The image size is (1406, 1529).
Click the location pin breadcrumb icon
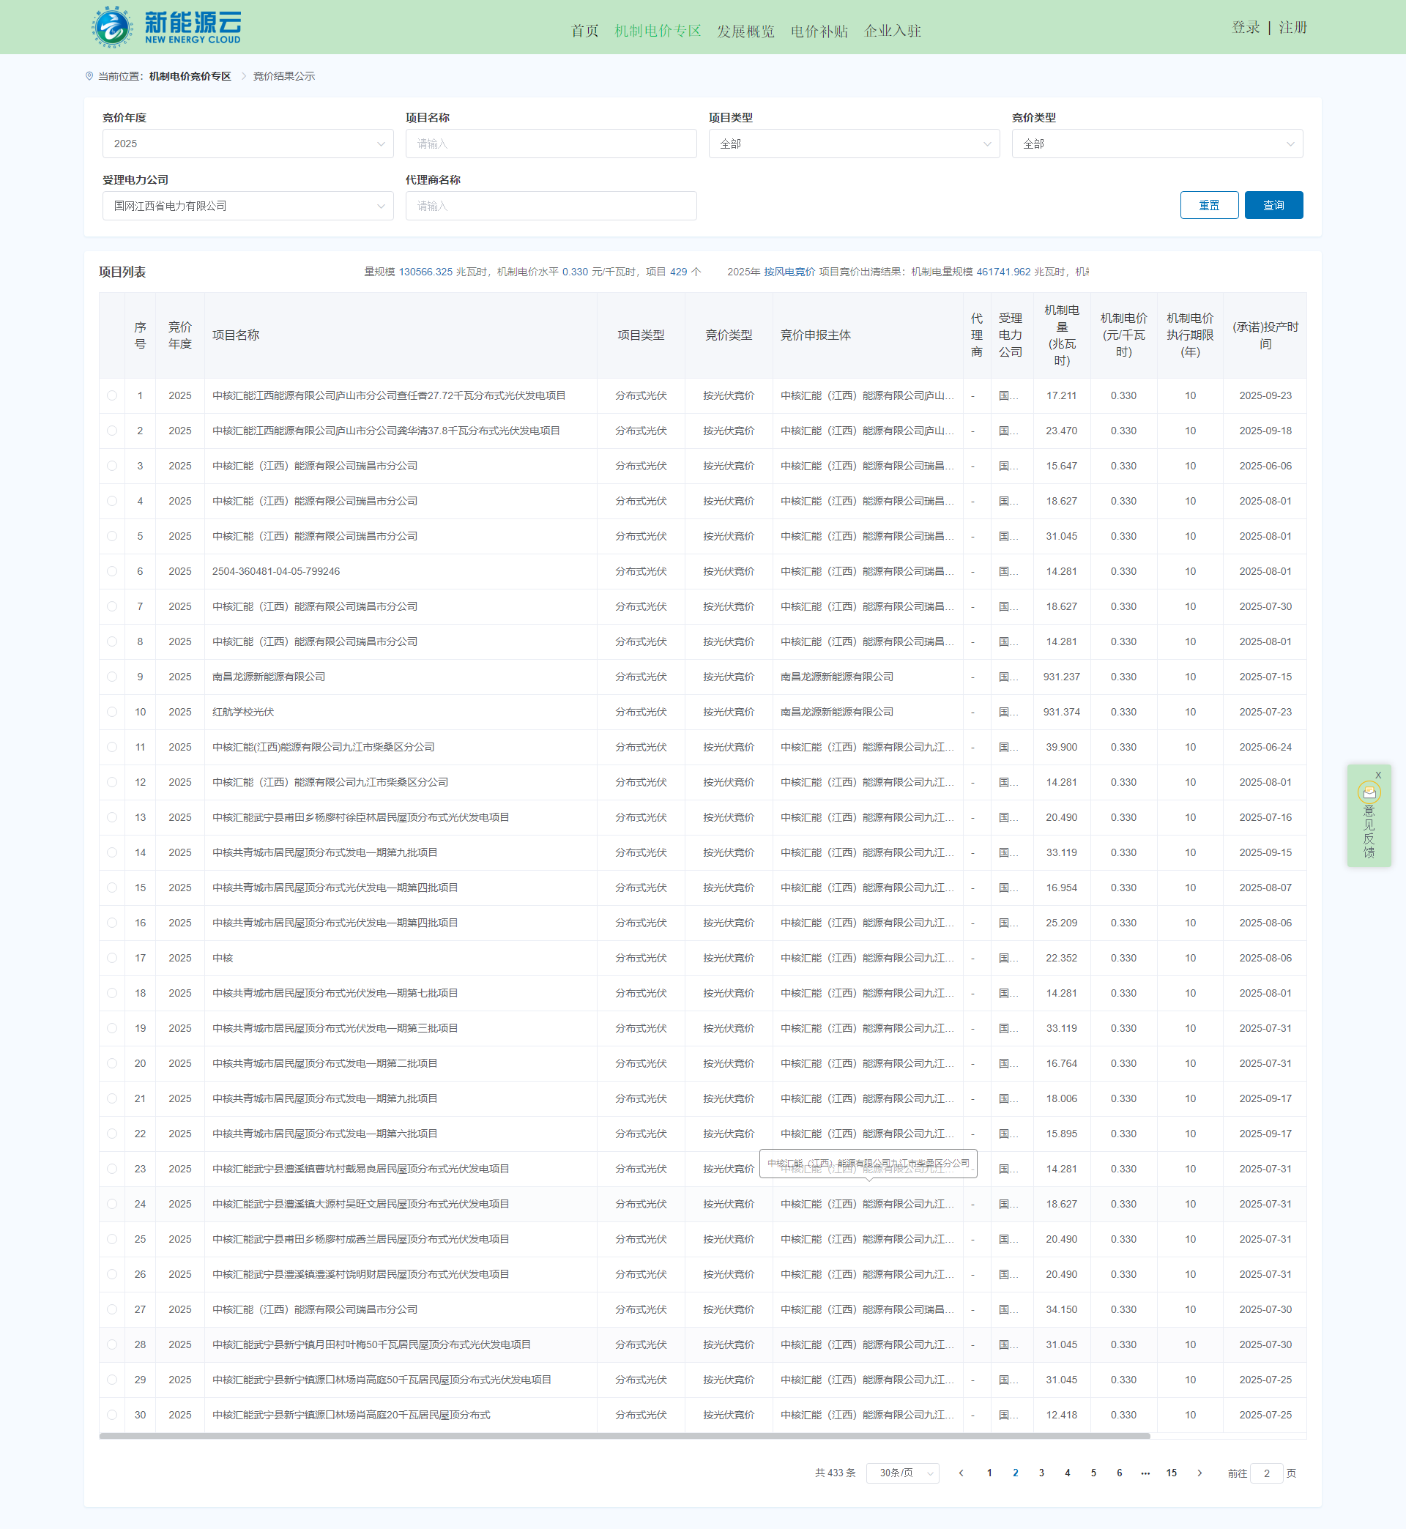89,76
